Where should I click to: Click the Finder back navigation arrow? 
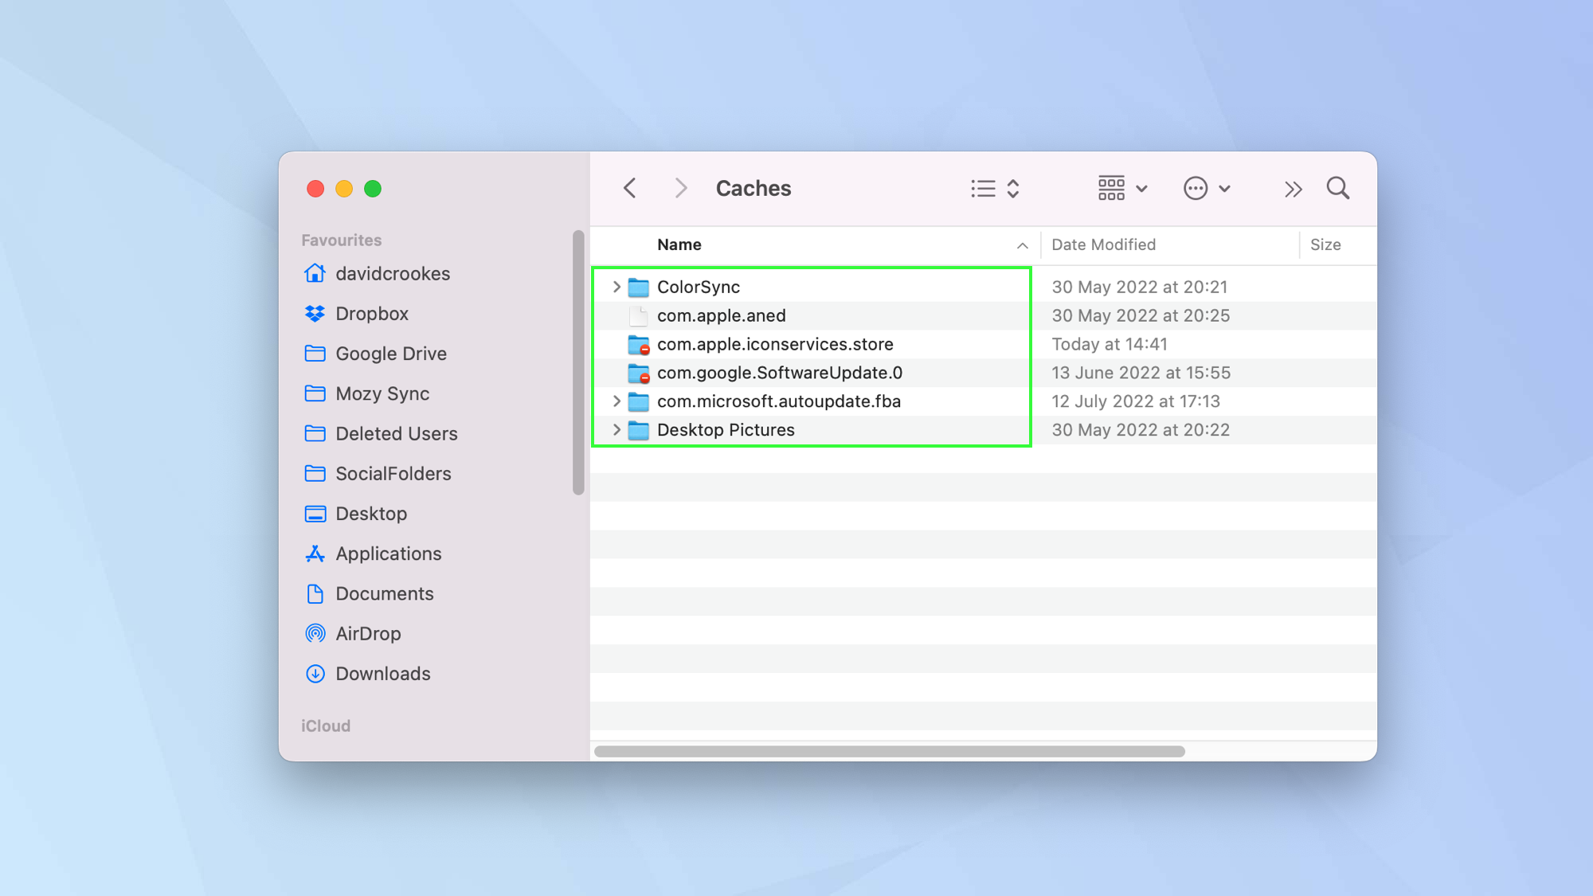tap(629, 189)
